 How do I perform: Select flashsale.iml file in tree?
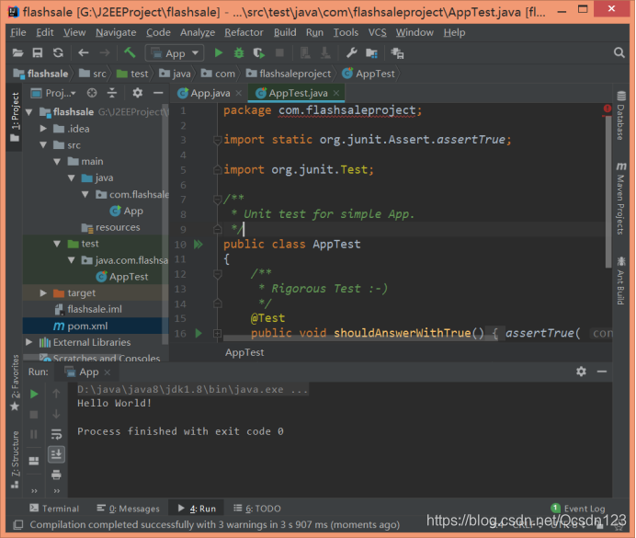(96, 309)
